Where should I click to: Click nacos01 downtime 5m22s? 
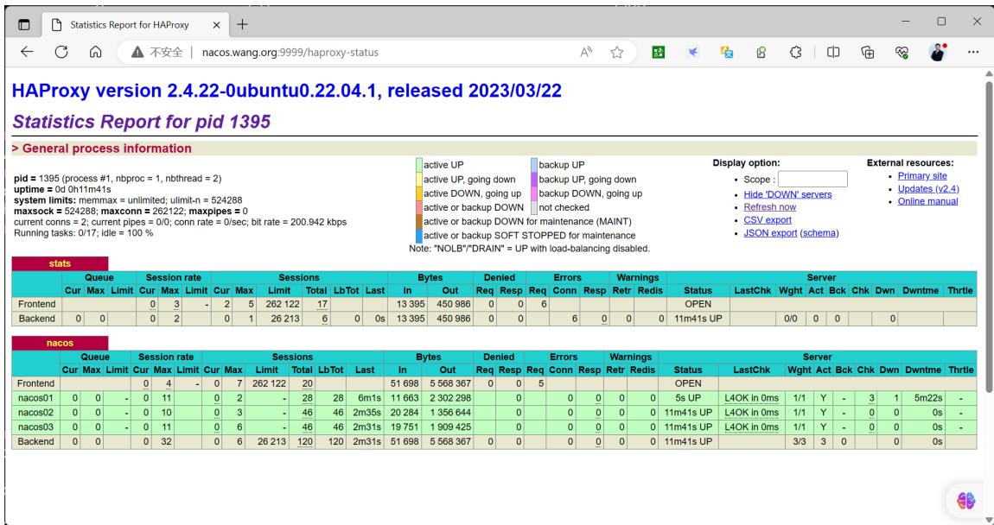coord(928,398)
